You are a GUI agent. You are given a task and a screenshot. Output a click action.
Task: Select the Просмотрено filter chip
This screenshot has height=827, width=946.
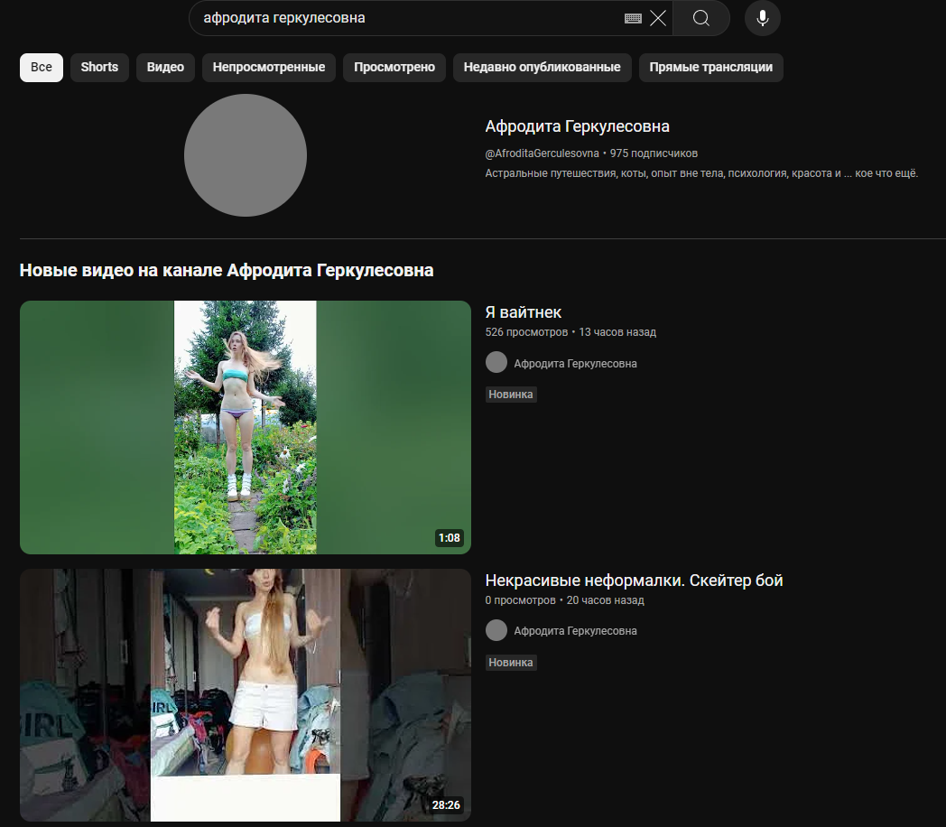[394, 67]
